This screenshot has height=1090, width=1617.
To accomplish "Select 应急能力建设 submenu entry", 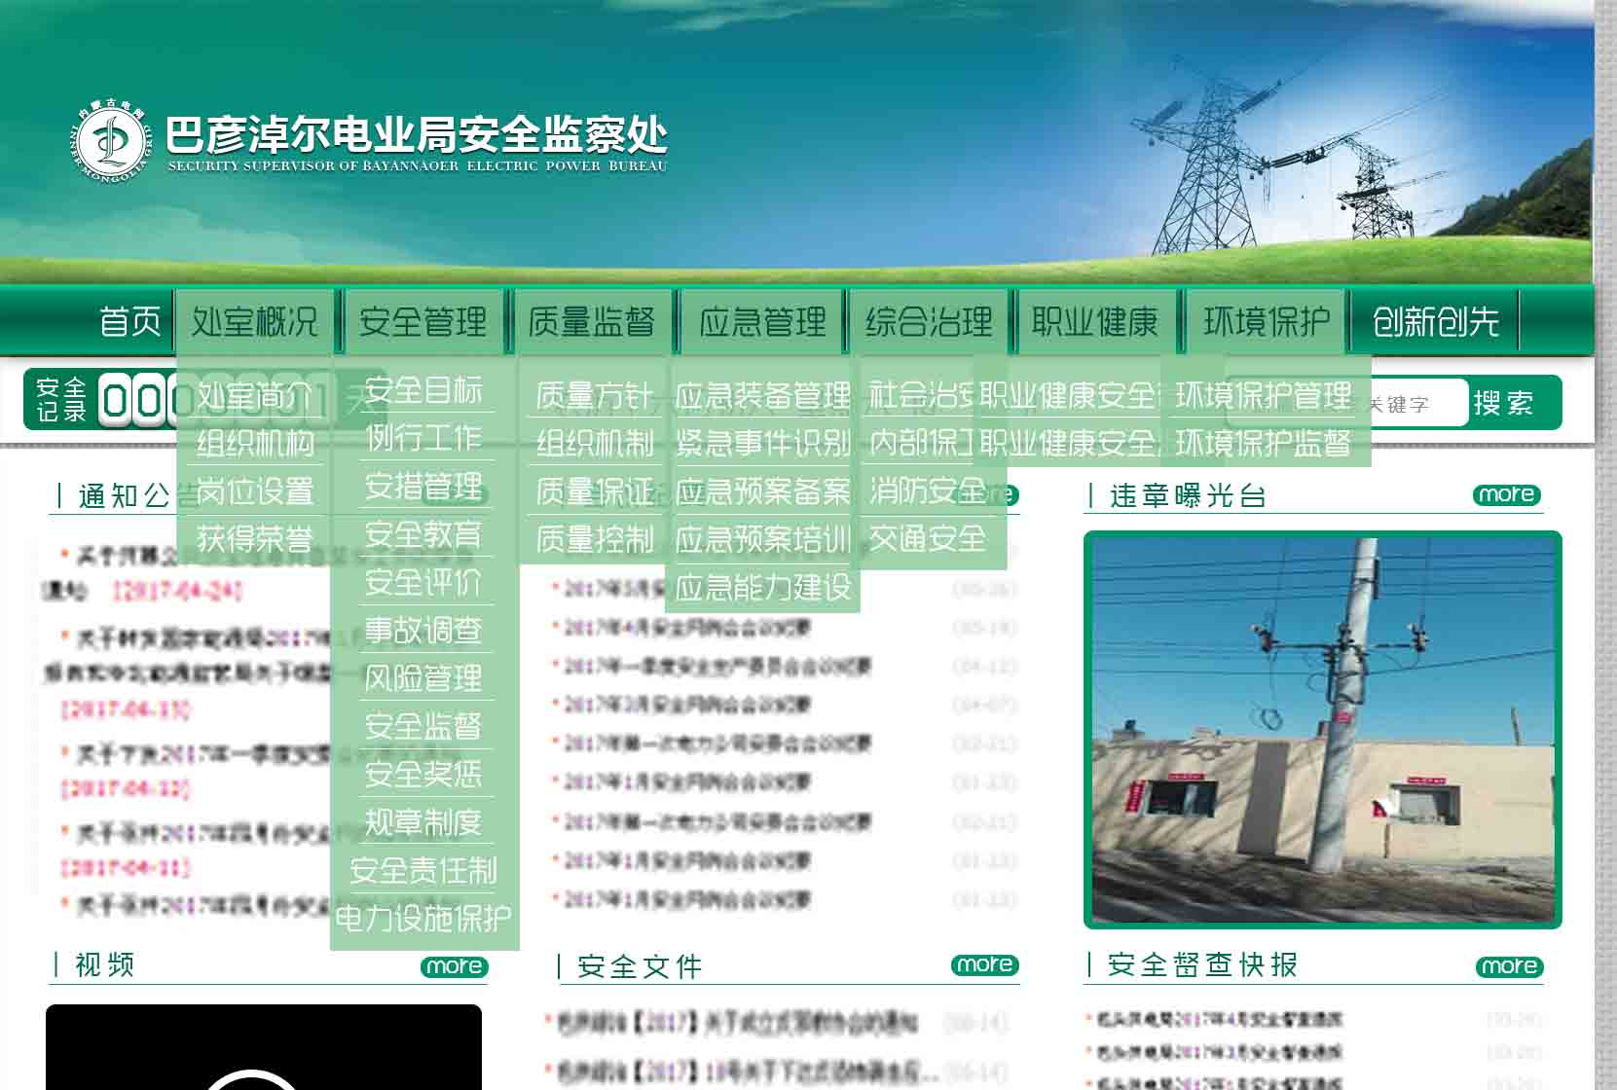I will click(x=762, y=587).
